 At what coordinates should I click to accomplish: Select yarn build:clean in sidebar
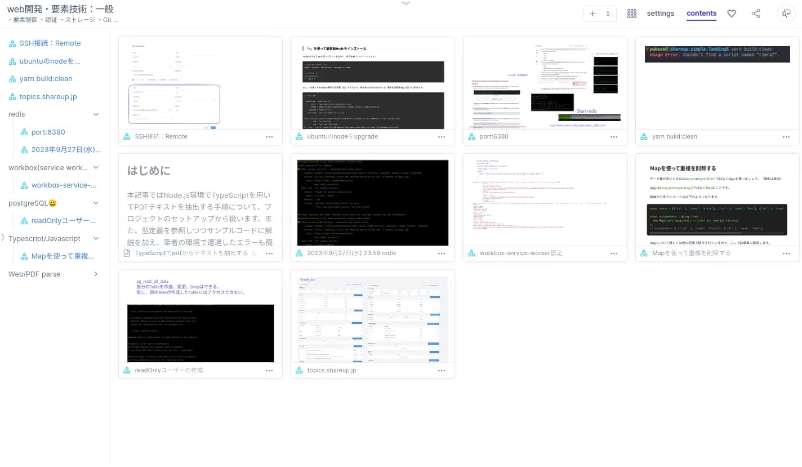pyautogui.click(x=46, y=79)
